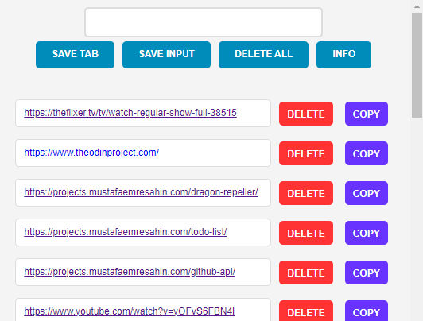
Task: Copy the todo-list link
Action: point(367,233)
